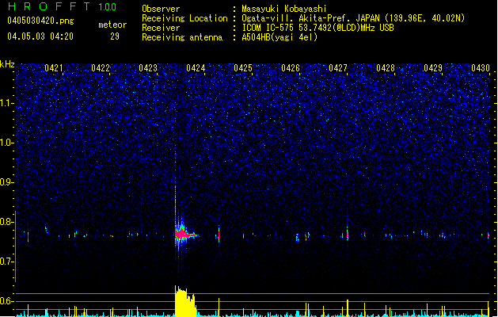The height and width of the screenshot is (317, 498).
Task: Click the kHz axis unit label
Action: (x=7, y=64)
